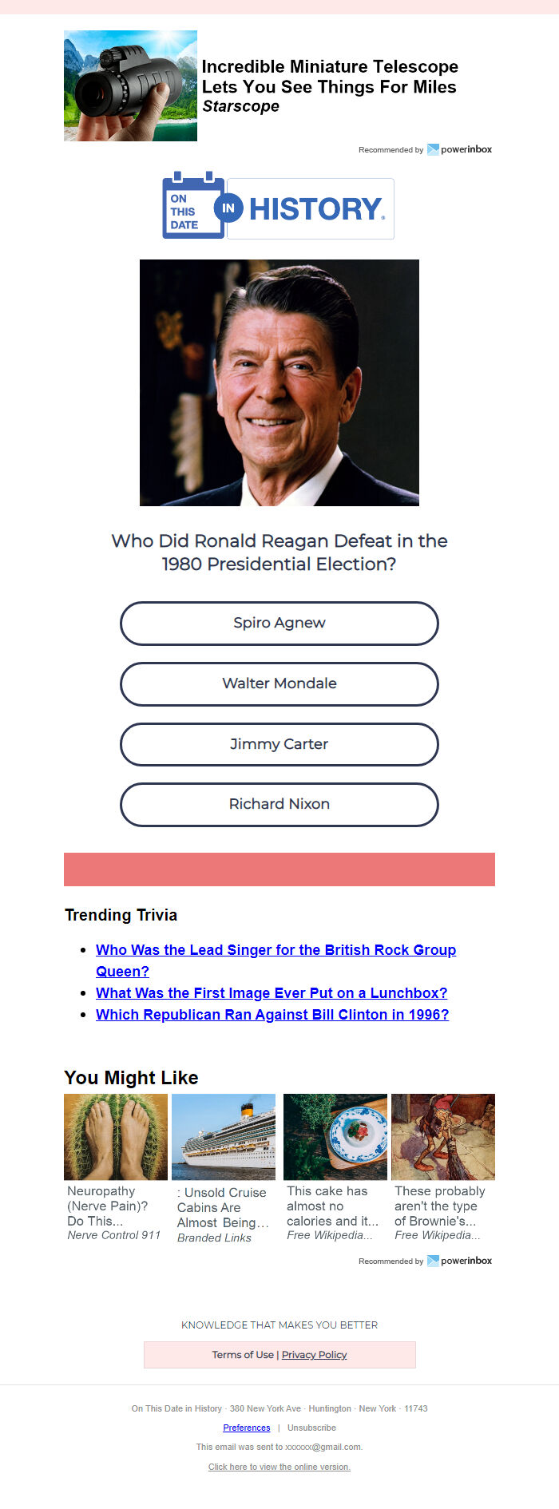
Task: Click the powerinbox logo under the telescope ad
Action: (x=460, y=149)
